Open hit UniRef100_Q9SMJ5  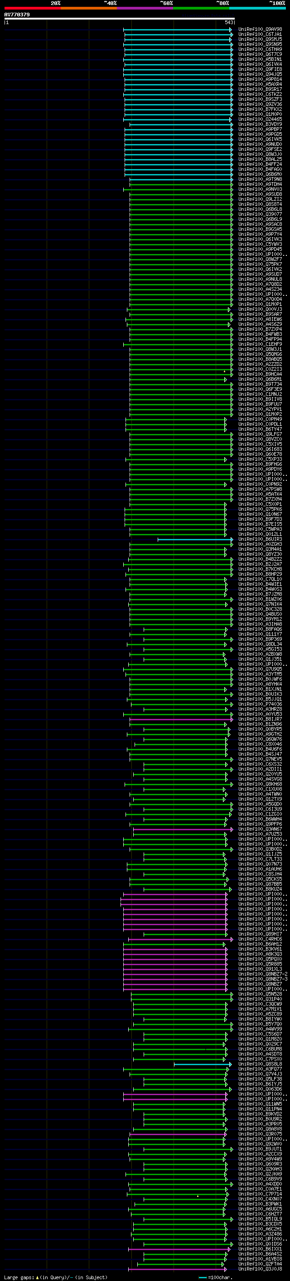click(260, 39)
